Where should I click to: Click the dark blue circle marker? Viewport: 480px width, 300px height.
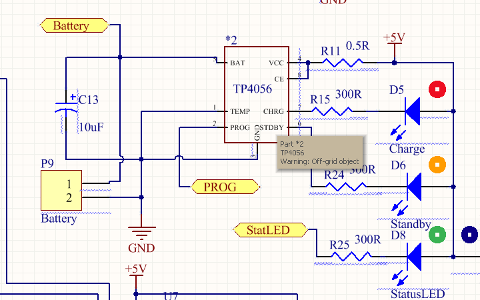coord(470,234)
